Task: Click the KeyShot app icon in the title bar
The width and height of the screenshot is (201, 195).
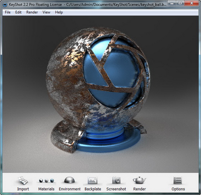Action: 5,5
